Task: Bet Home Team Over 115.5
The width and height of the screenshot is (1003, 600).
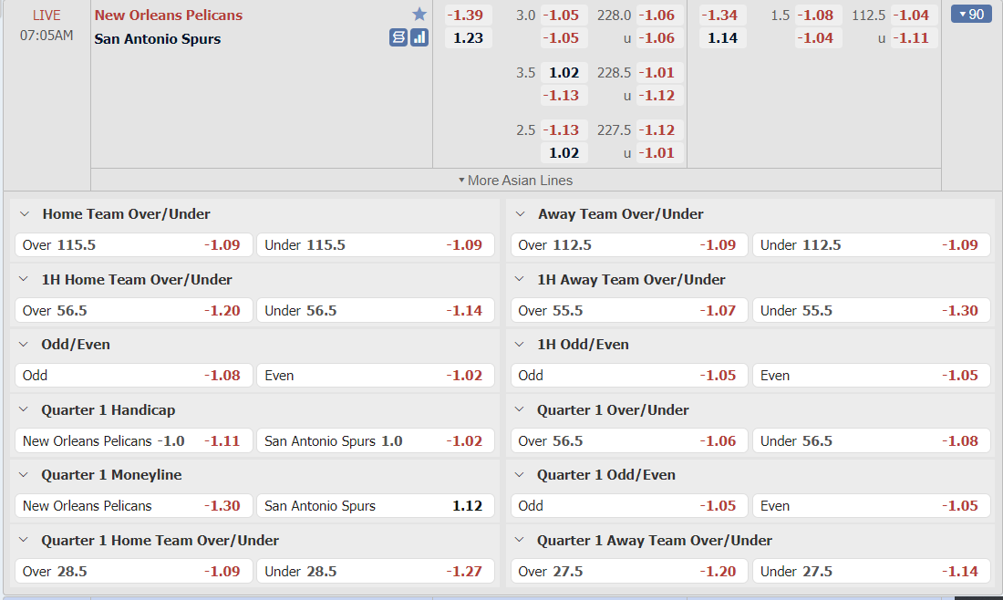Action: tap(134, 245)
